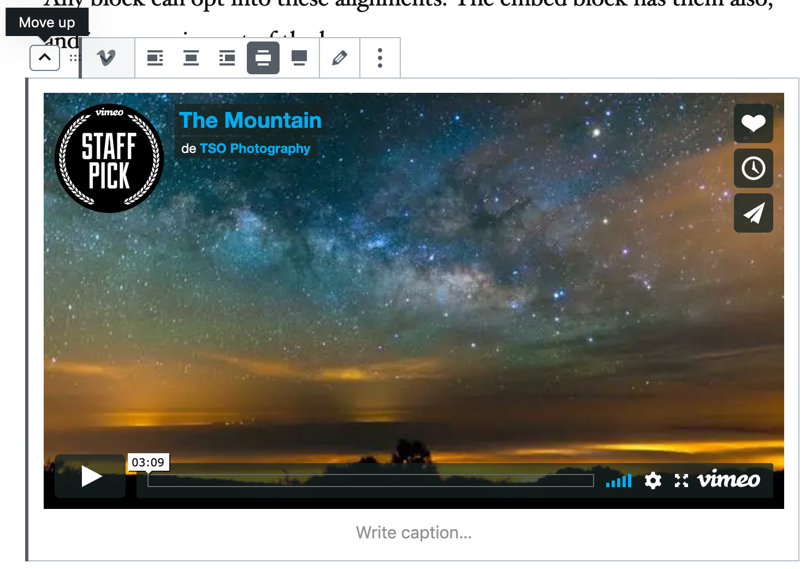Screen dimensions: 806x569
Task: Click the Write caption field
Action: [414, 532]
